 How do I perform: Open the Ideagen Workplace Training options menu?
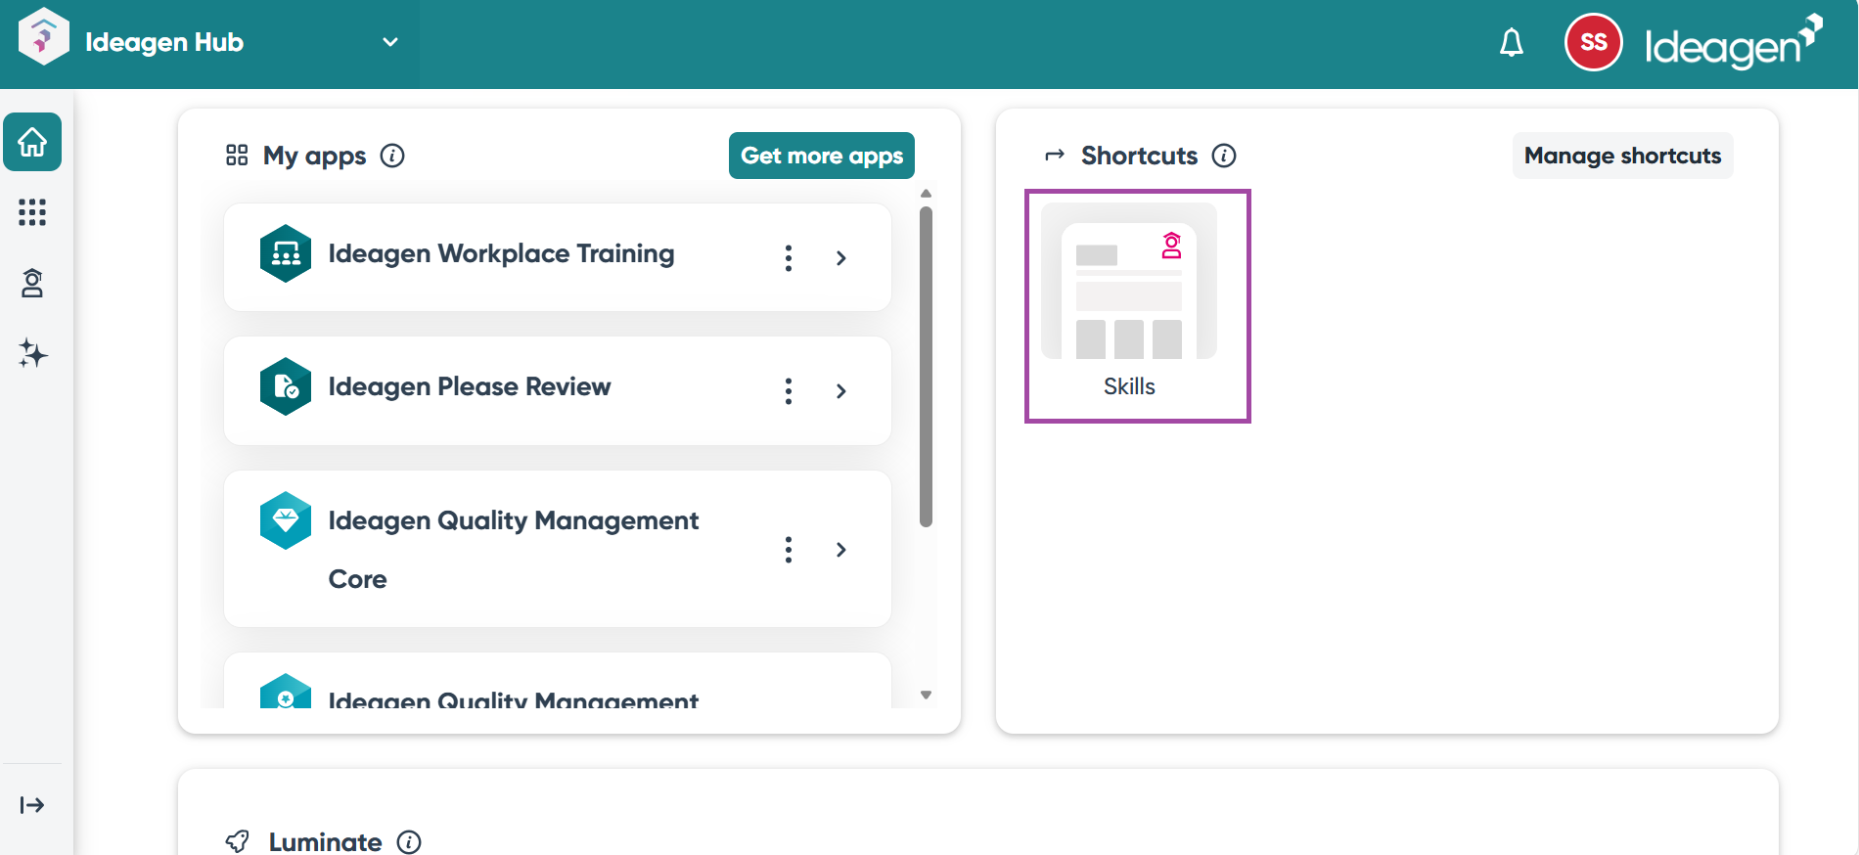coord(789,258)
